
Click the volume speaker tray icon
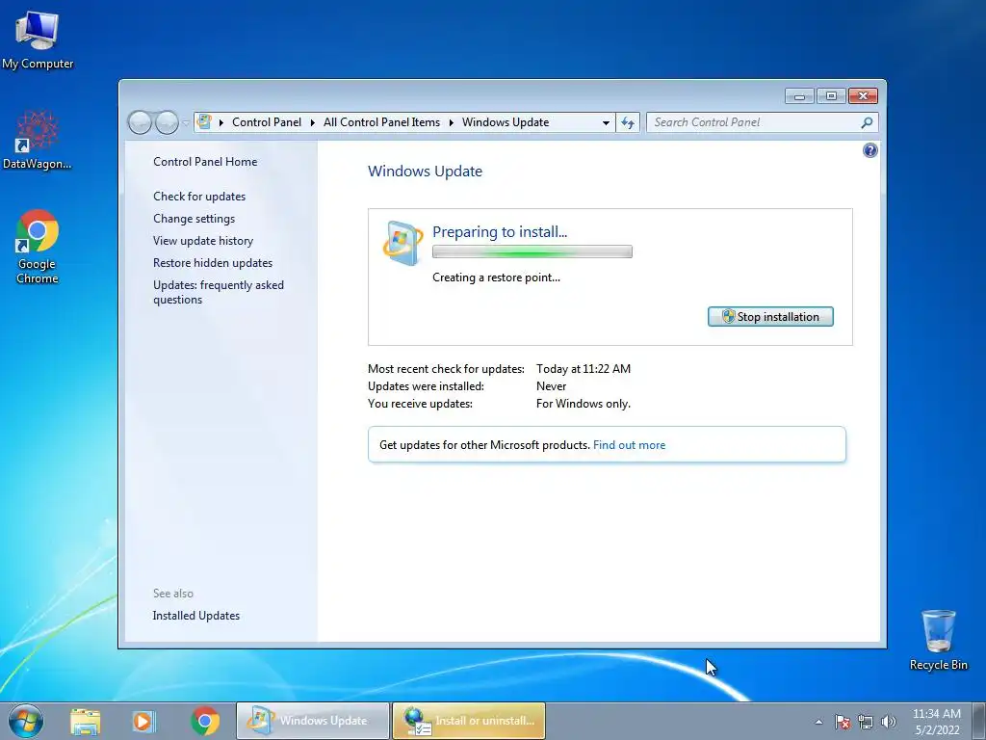point(889,722)
